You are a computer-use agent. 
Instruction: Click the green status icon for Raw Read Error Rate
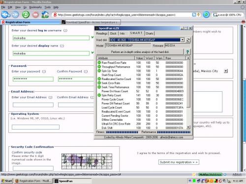click(x=99, y=63)
